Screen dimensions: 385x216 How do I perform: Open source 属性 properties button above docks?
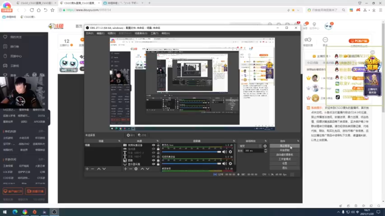[x=130, y=135]
